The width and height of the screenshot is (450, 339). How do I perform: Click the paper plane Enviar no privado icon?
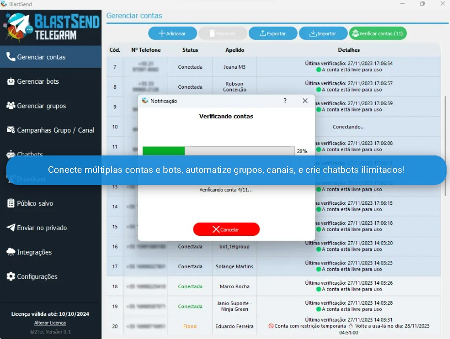coord(10,228)
